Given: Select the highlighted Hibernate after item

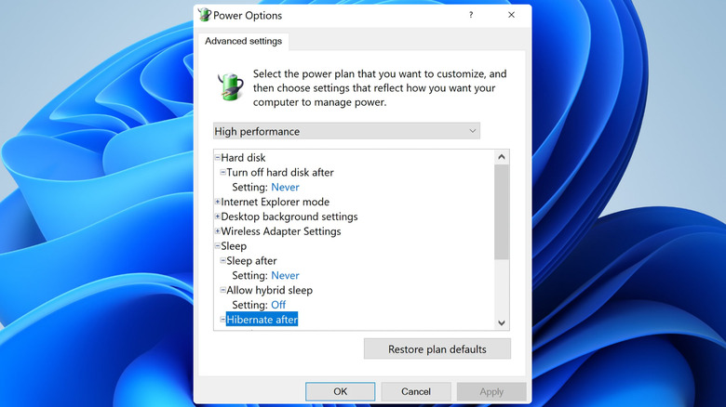Looking at the screenshot, I should 262,319.
